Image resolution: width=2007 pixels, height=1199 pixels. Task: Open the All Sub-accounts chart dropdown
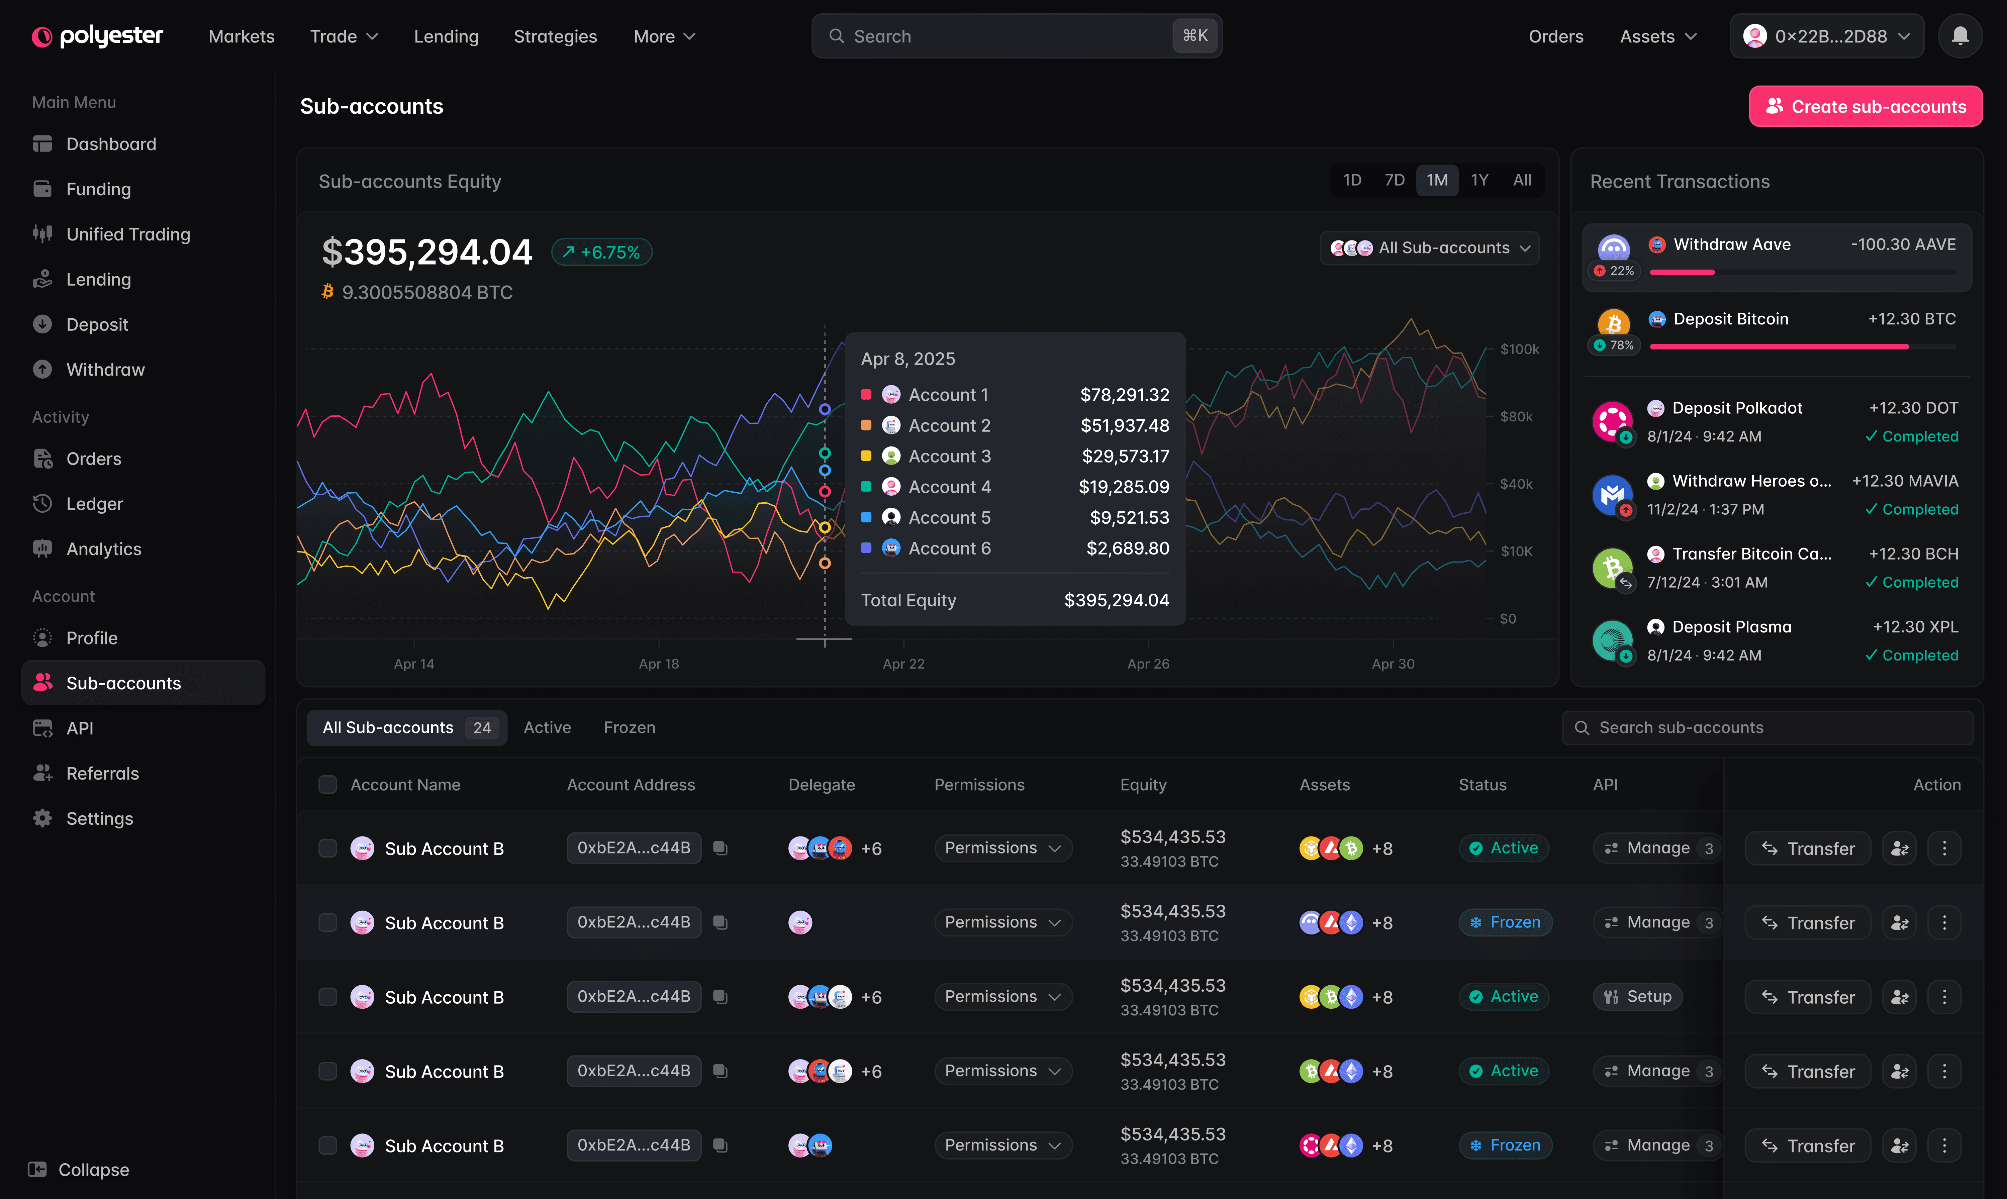[x=1429, y=248]
